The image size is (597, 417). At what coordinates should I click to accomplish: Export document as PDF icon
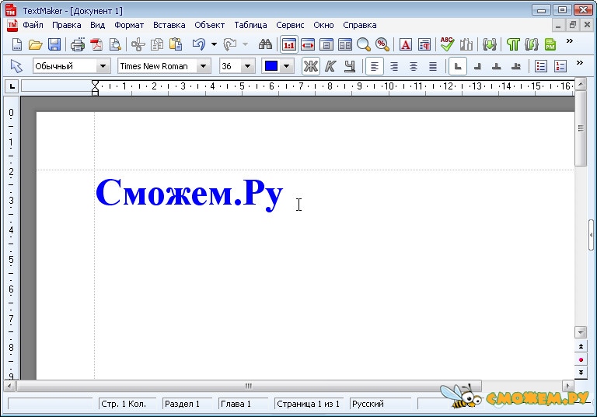96,44
